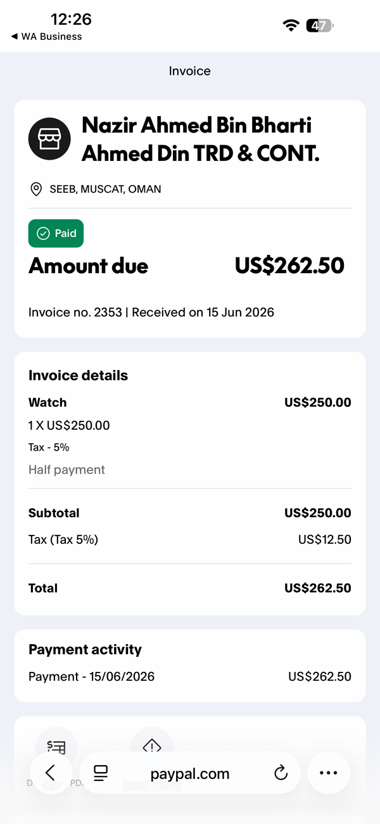Viewport: 380px width, 824px height.
Task: Tap the Invoice page title
Action: [190, 71]
